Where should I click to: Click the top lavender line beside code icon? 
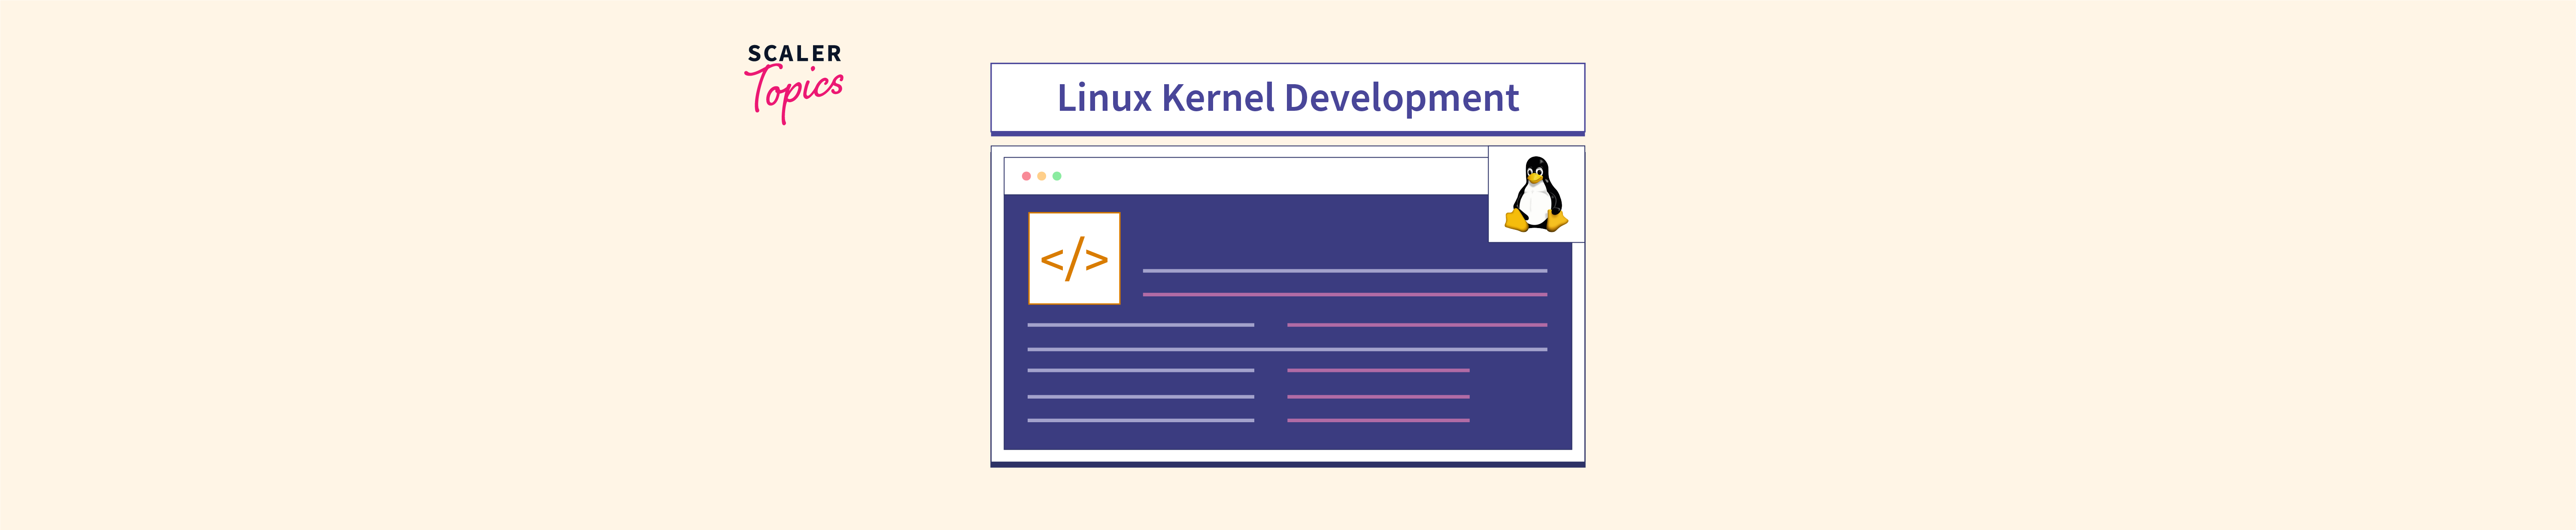[1344, 271]
